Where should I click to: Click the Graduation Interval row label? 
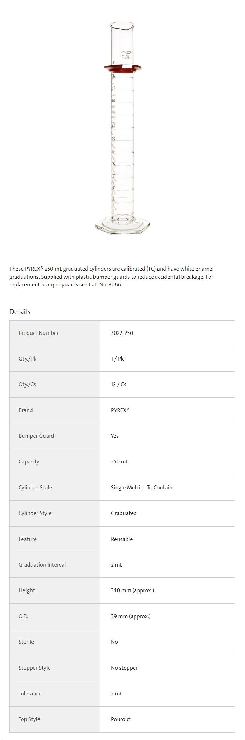point(42,564)
